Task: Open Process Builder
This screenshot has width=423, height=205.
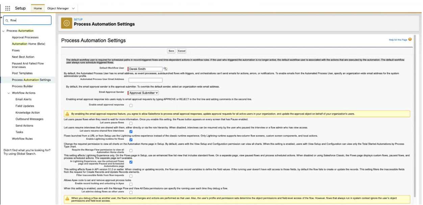Action: pyautogui.click(x=22, y=86)
